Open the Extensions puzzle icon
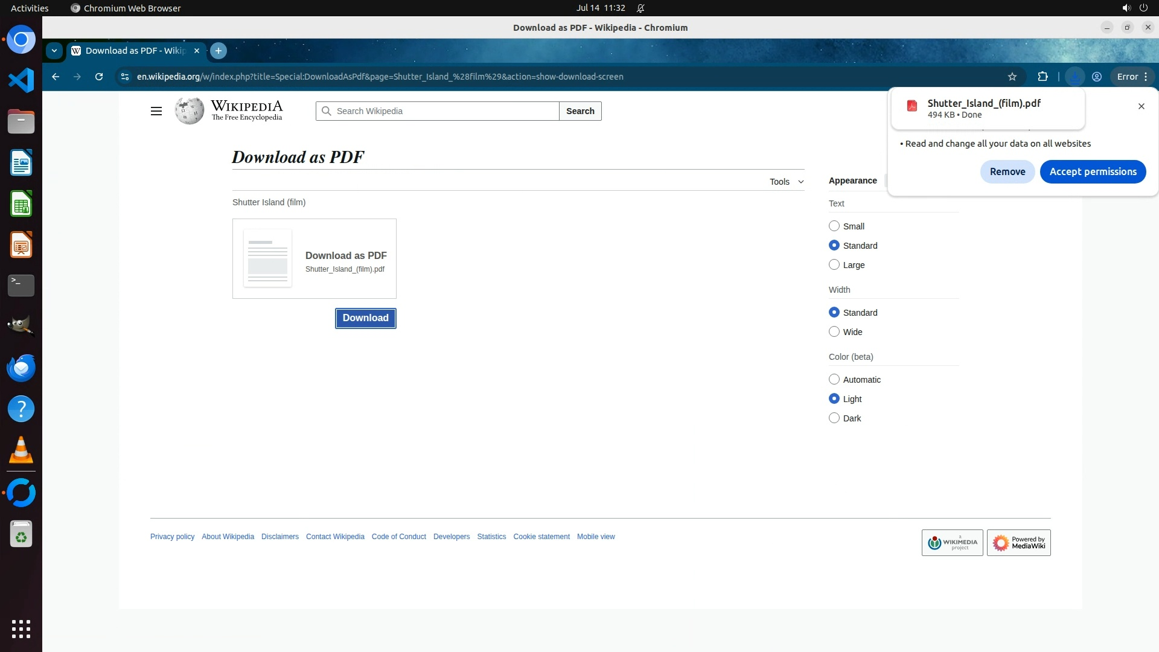Screen dimensions: 1159x652 coord(1042,77)
